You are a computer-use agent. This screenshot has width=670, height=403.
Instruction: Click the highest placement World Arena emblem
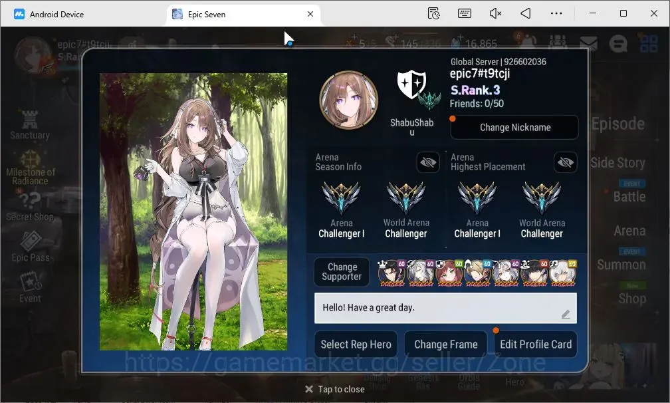pyautogui.click(x=542, y=198)
